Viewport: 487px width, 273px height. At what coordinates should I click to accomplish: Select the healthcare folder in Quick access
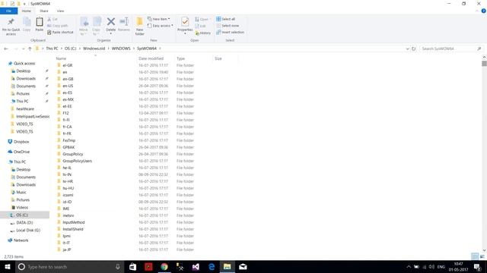coord(25,109)
